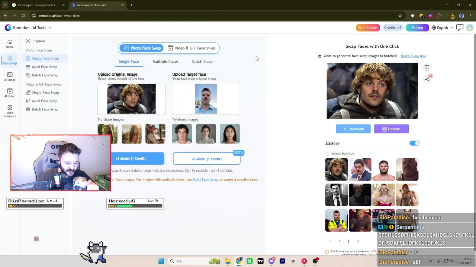Open the user avatar in site header

click(x=470, y=27)
